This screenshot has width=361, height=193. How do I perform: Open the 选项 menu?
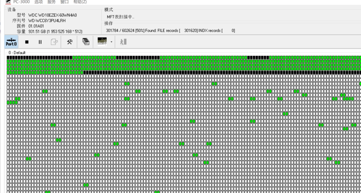[39, 2]
